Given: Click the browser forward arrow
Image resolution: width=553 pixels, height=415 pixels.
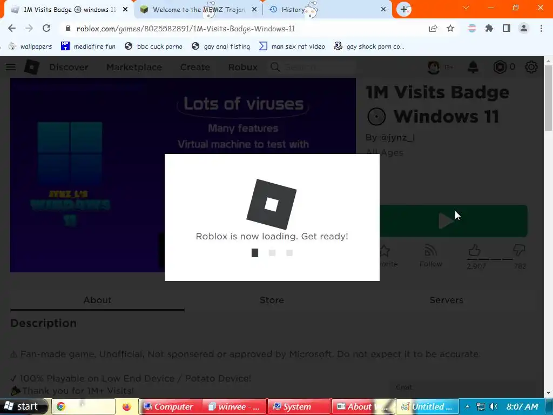Looking at the screenshot, I should [x=29, y=28].
